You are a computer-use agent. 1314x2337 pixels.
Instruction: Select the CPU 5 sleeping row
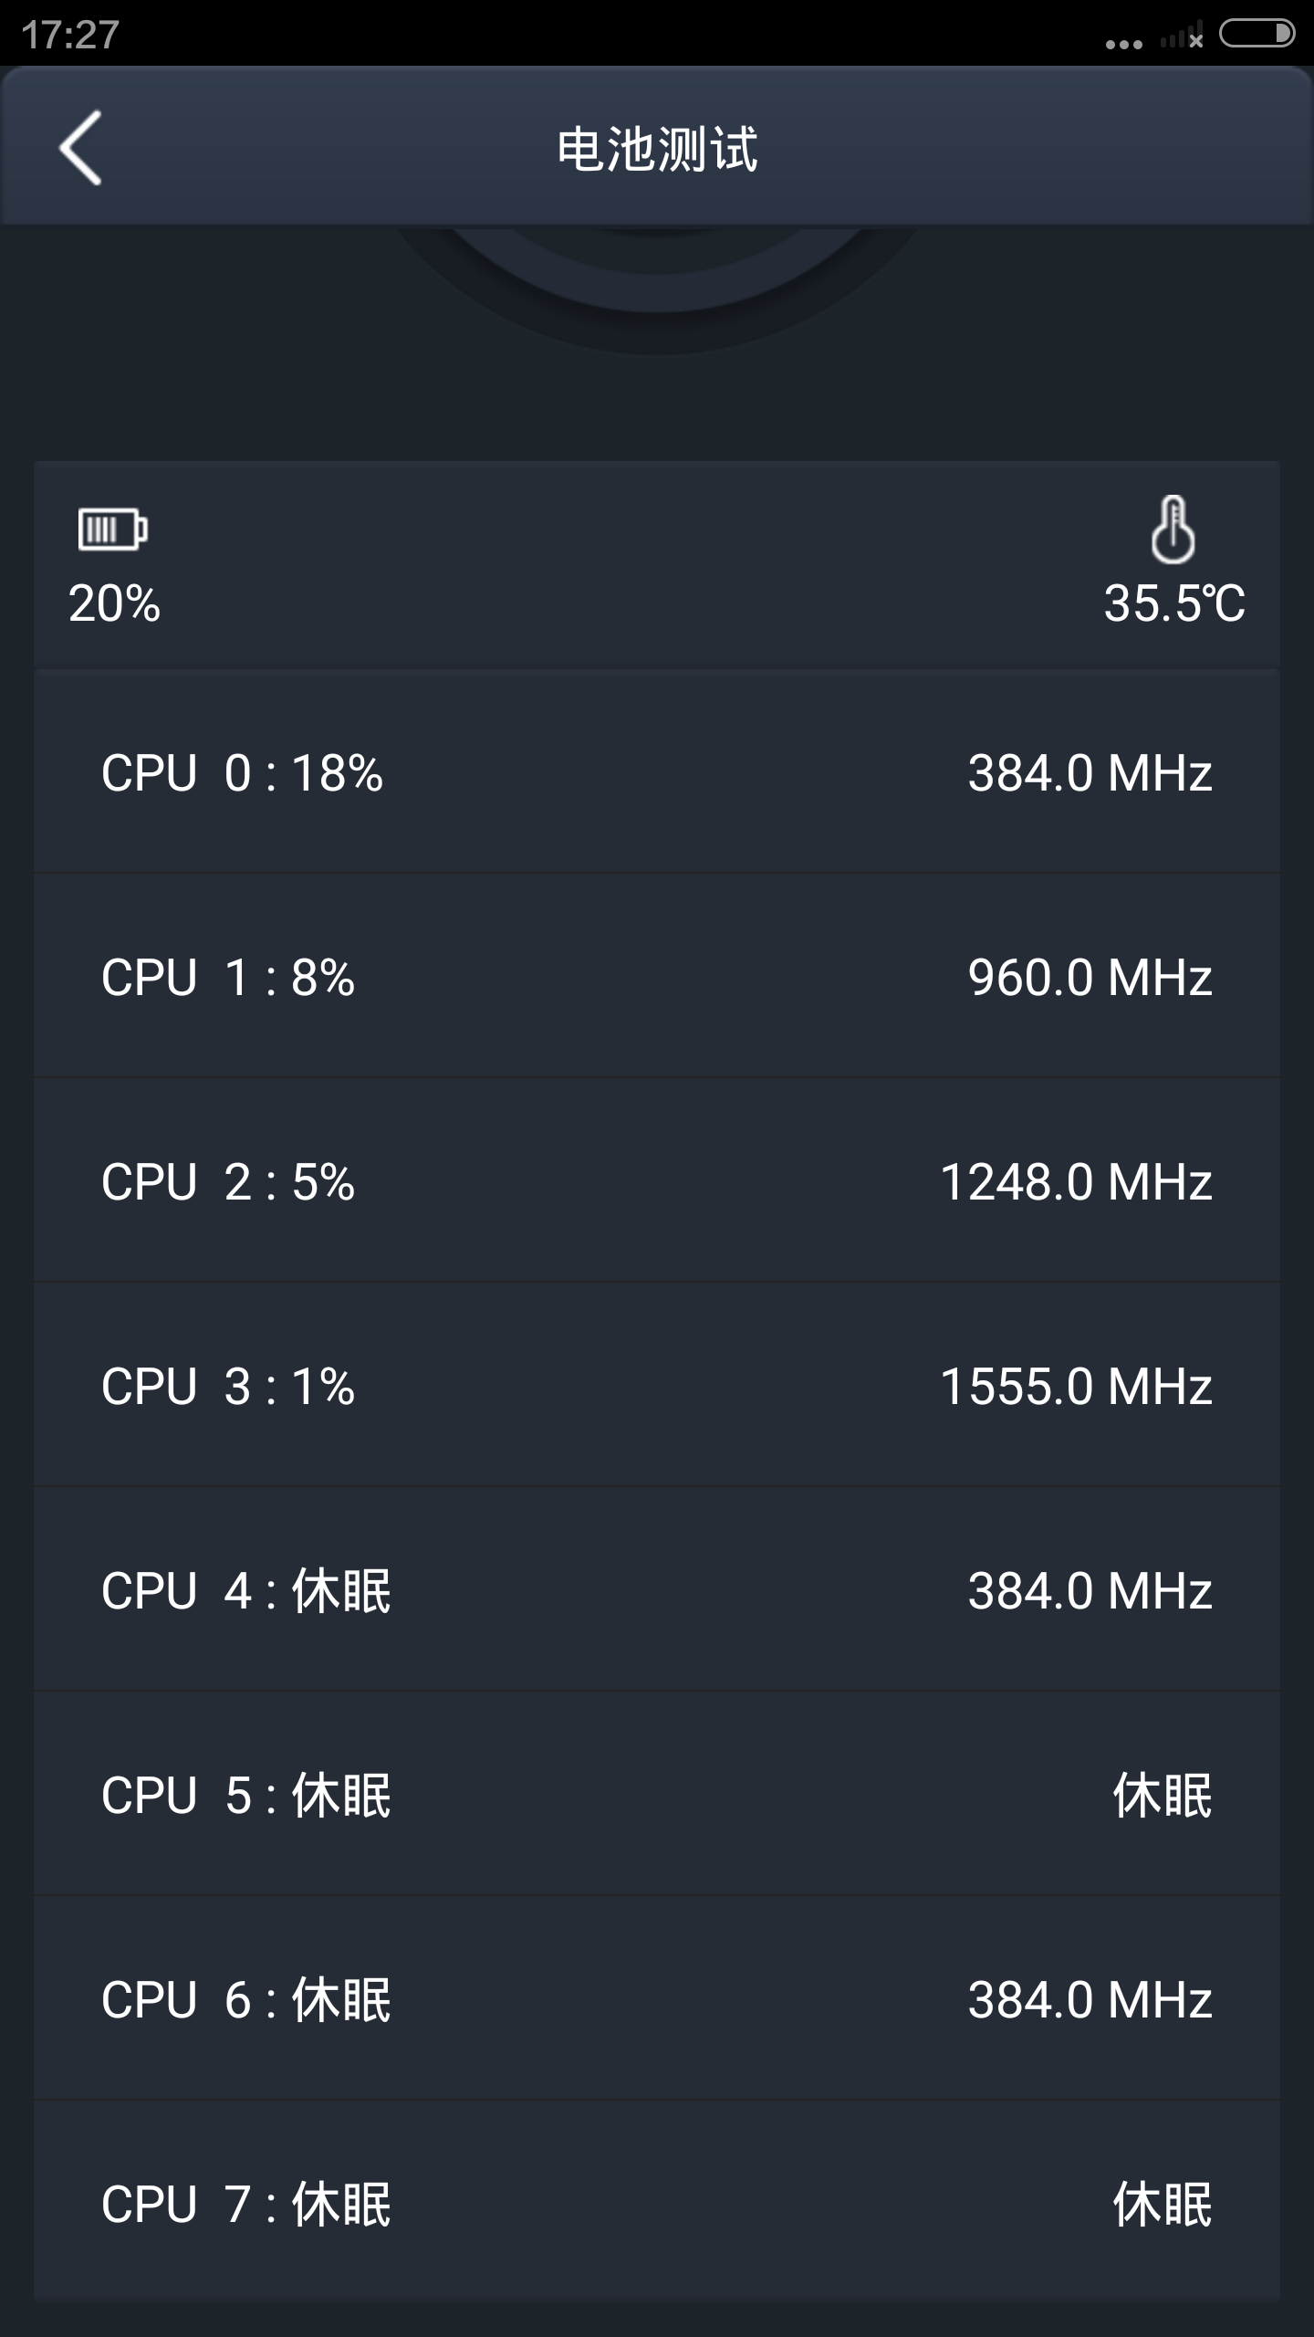[x=657, y=1795]
